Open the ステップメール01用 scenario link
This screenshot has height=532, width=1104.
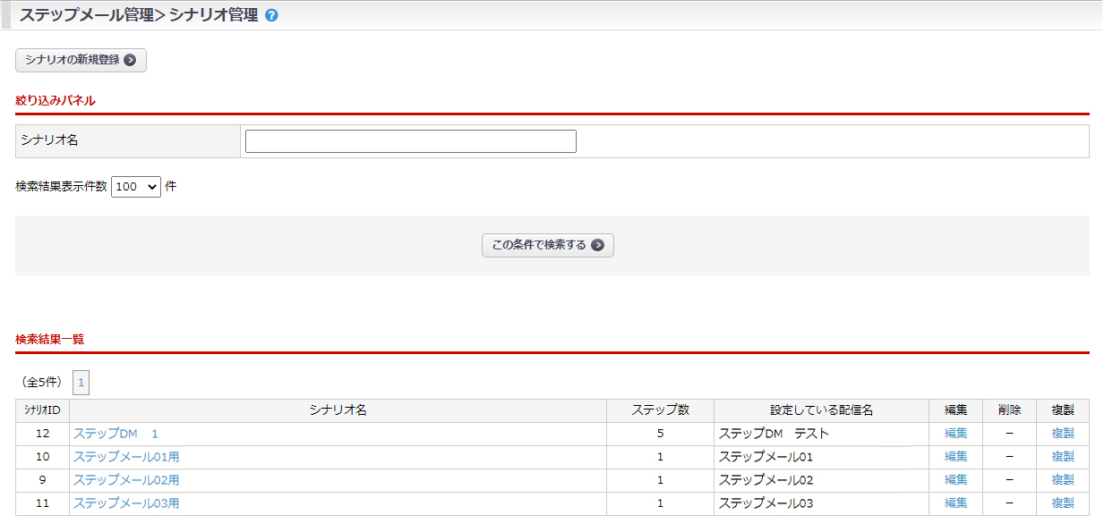126,457
